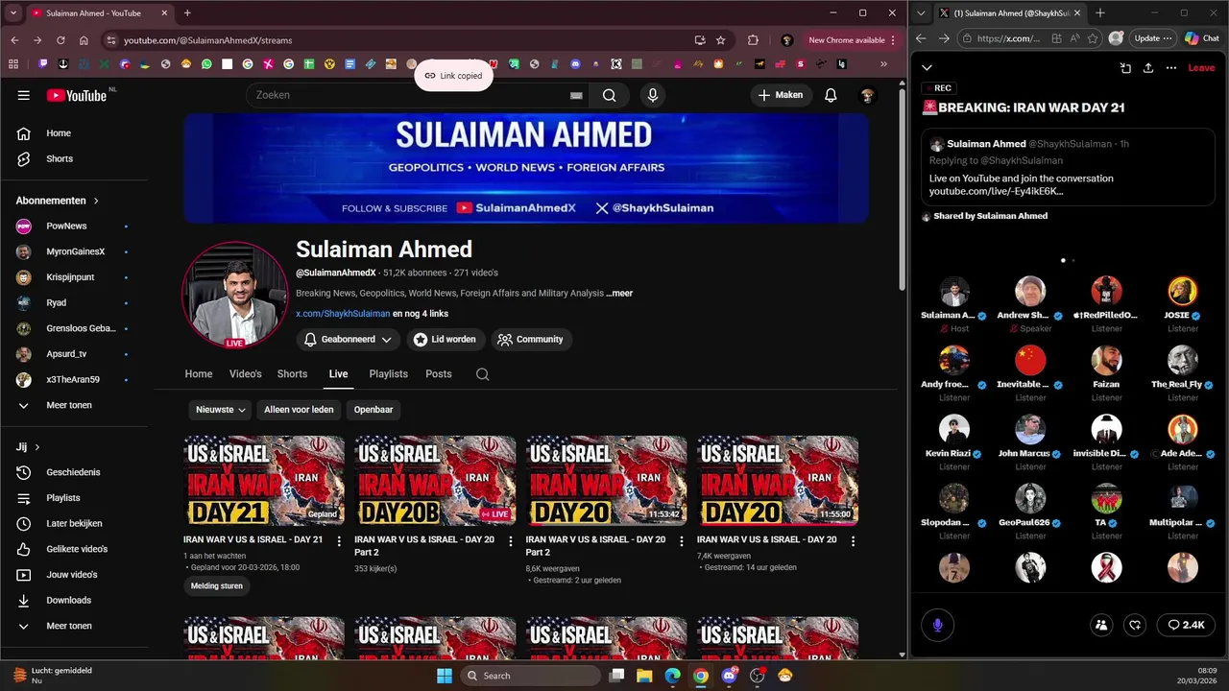
Task: Expand Meer tonen under Jij section
Action: click(x=74, y=626)
